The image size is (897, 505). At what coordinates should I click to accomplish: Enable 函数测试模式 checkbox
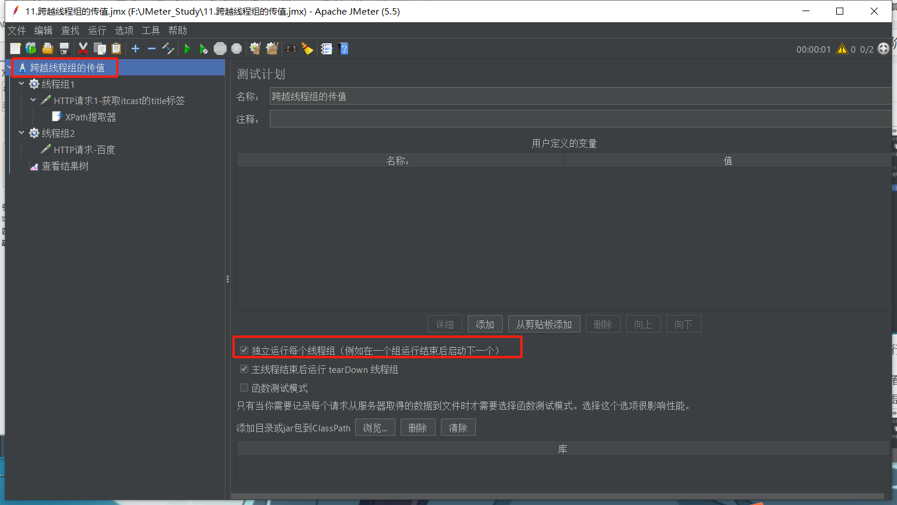244,388
